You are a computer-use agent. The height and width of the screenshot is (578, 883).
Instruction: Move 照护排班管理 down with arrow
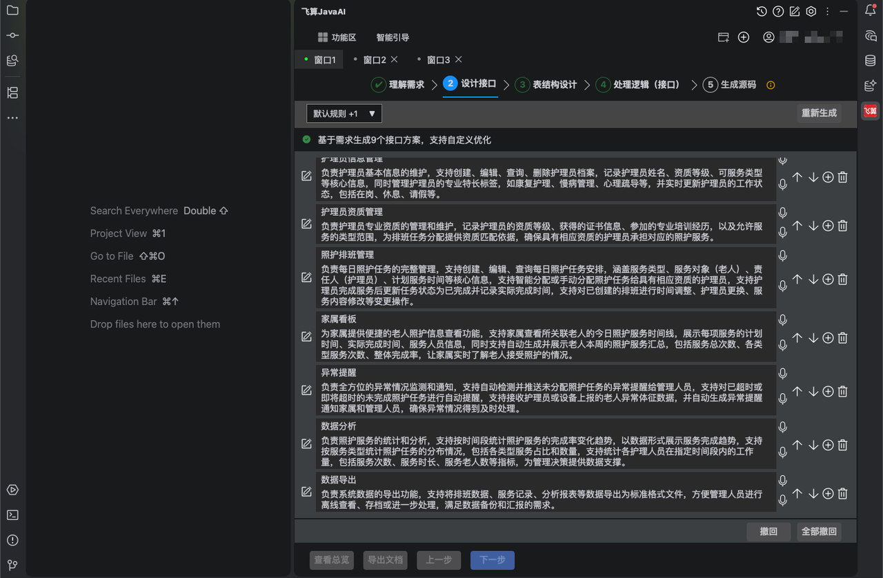coord(813,279)
